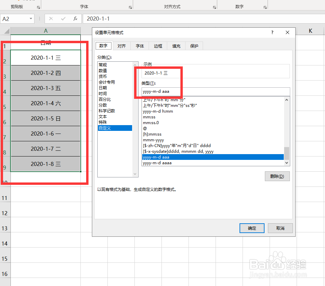
Task: Choose the yyyy-m-d h:mm format
Action: pyautogui.click(x=213, y=111)
